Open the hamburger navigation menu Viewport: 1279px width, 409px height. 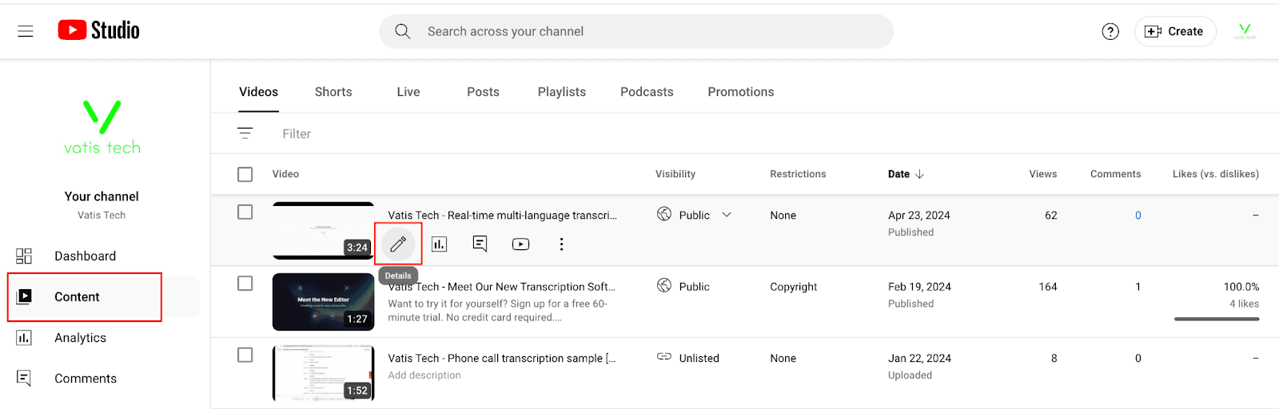coord(26,31)
